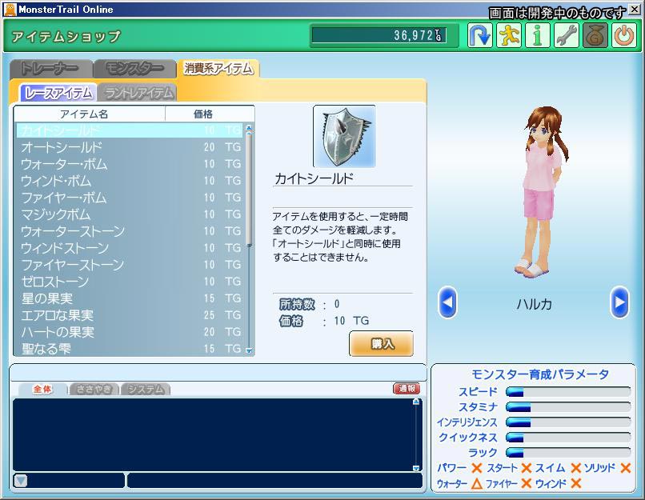The width and height of the screenshot is (645, 500).
Task: Click the red 通報 report button
Action: coord(407,388)
